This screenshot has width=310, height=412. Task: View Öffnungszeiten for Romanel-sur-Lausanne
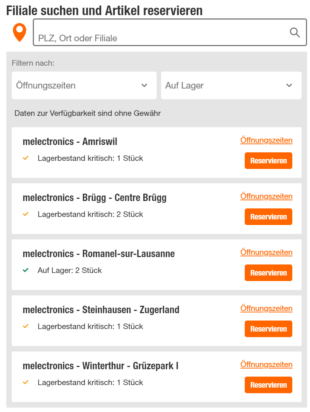point(266,252)
